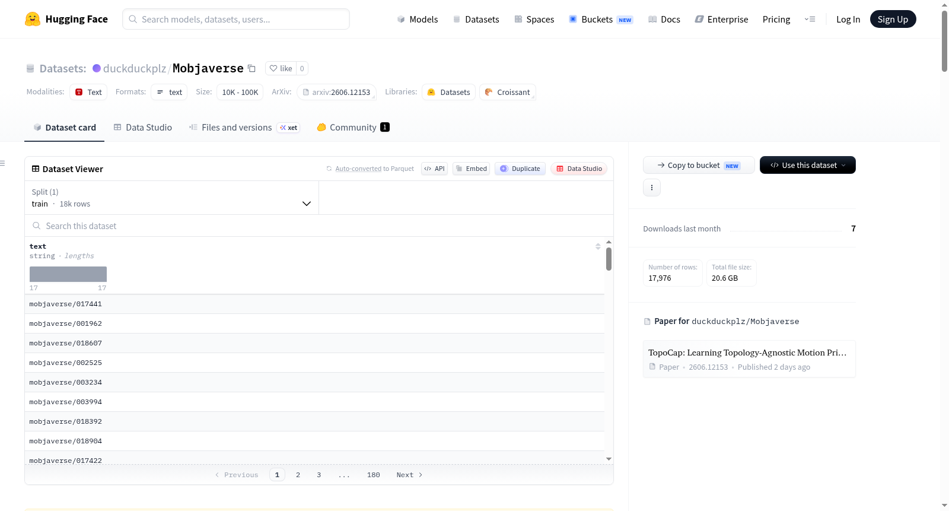Copy the dataset name with the copy icon

pos(251,68)
